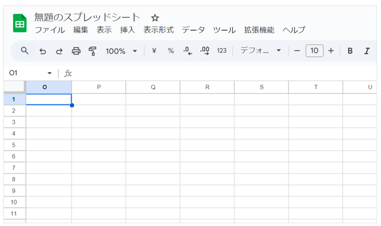The image size is (381, 226).
Task: Select row 7 header
Action: point(15,168)
